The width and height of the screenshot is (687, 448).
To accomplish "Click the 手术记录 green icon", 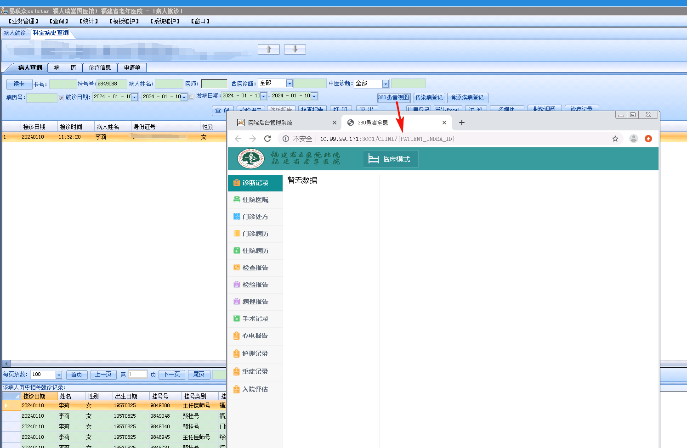I will tap(237, 319).
